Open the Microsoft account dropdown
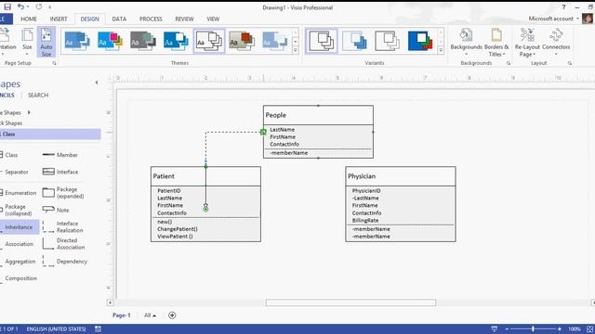The width and height of the screenshot is (595, 334). [554, 19]
